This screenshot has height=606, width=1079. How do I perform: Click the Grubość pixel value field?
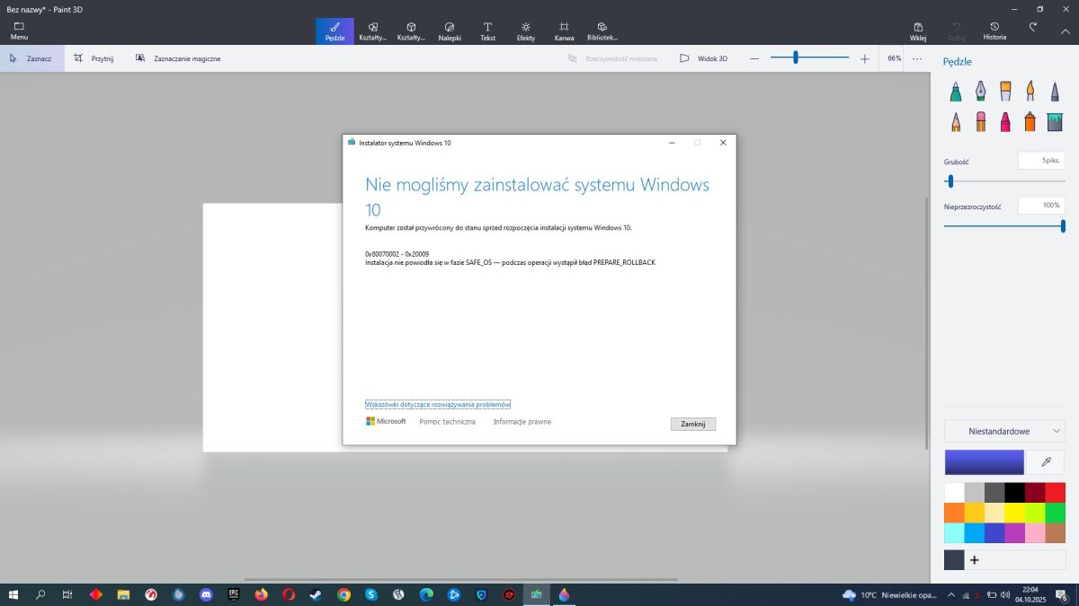coord(1041,161)
